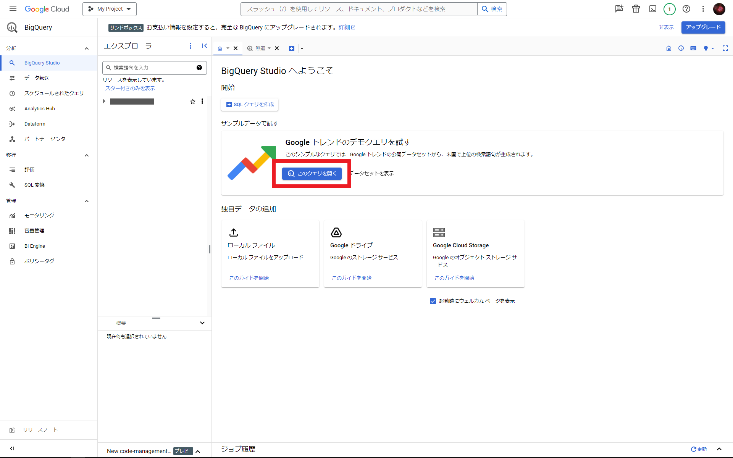The image size is (733, 458).
Task: Open the My Project selector dropdown
Action: coord(109,9)
